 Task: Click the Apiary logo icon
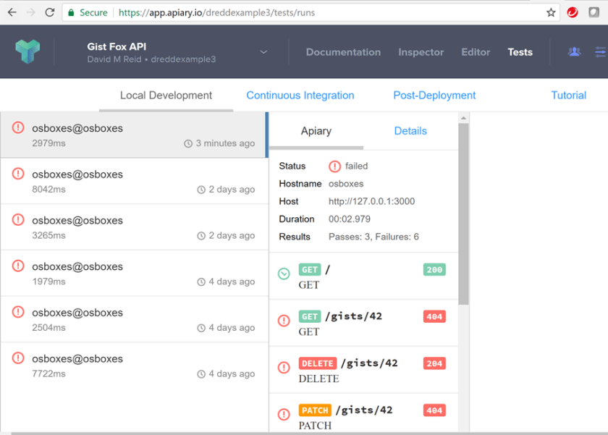(28, 51)
